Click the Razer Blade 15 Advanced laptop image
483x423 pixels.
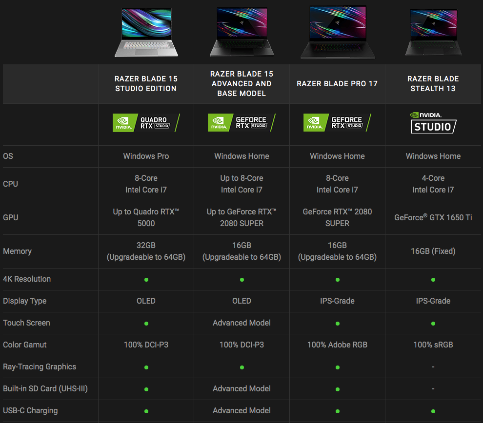click(x=242, y=32)
